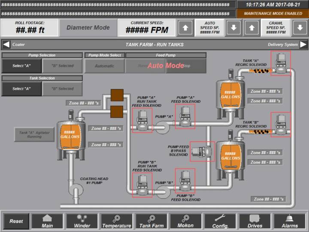The image size is (309, 232).
Task: Go to Main screen with house icon
Action: pos(47,221)
